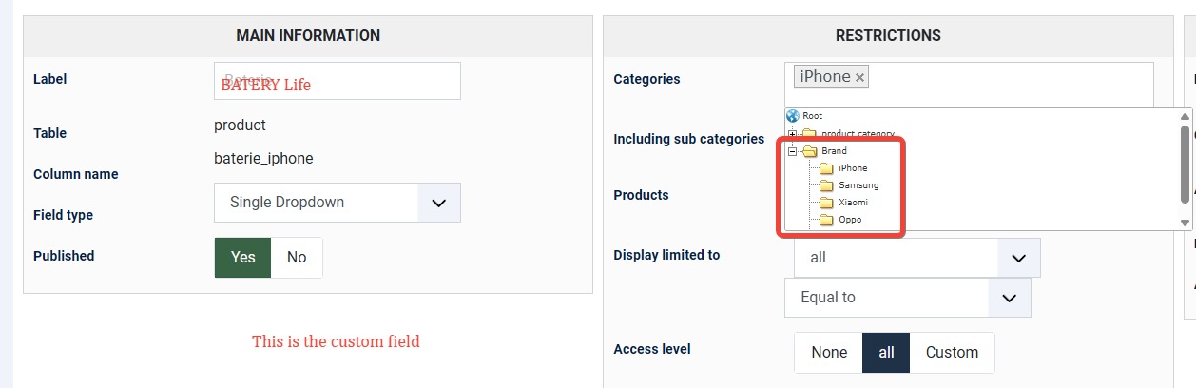
Task: Click the Brand folder icon
Action: (x=810, y=151)
